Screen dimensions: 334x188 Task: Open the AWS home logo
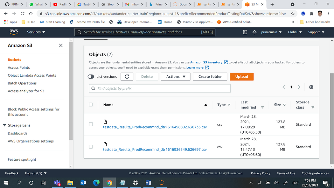point(14,32)
